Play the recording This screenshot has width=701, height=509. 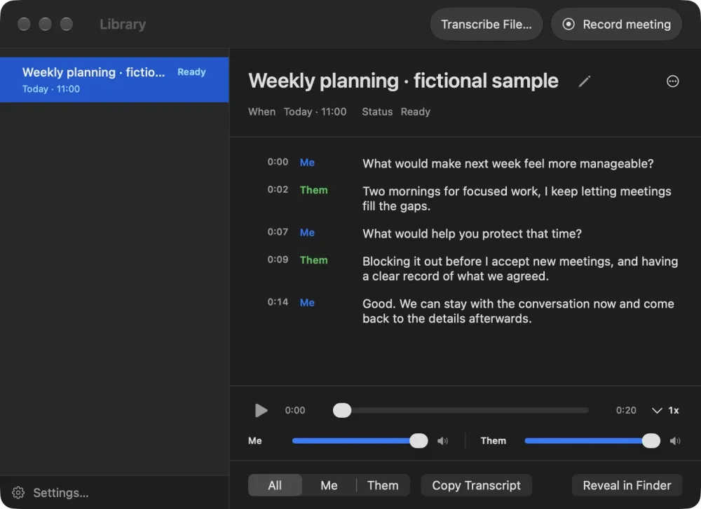point(261,410)
